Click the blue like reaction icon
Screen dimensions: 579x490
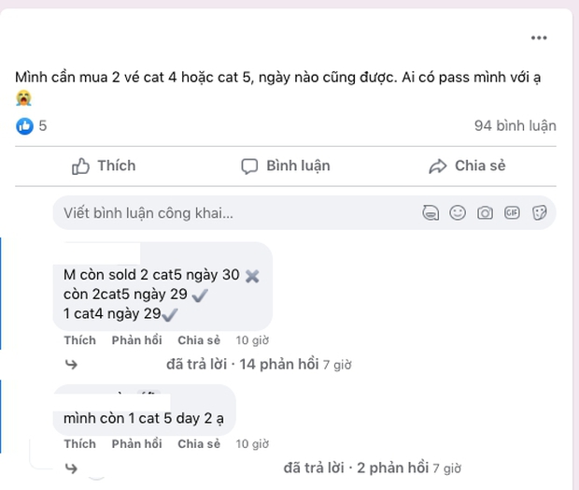click(x=24, y=125)
